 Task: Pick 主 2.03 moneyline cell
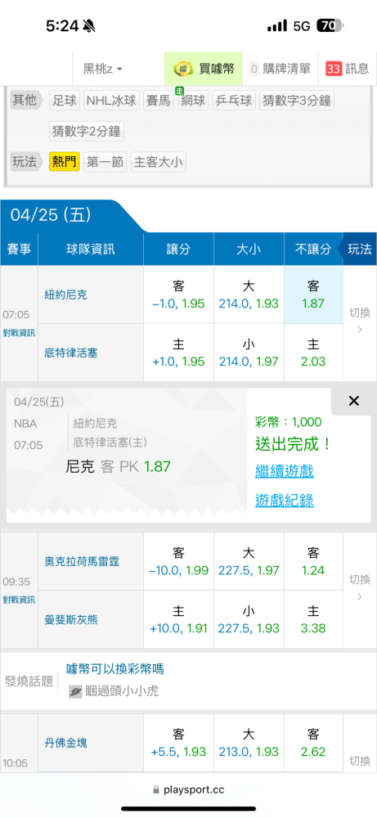point(313,353)
